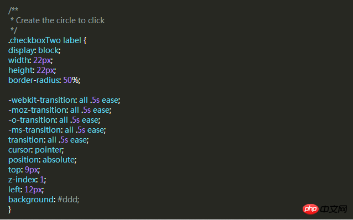Click the -webkit-transition line
The height and width of the screenshot is (220, 353).
[64, 100]
